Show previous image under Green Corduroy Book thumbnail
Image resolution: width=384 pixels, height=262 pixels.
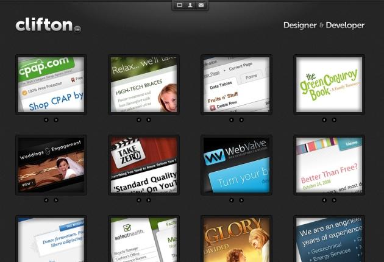click(x=324, y=120)
